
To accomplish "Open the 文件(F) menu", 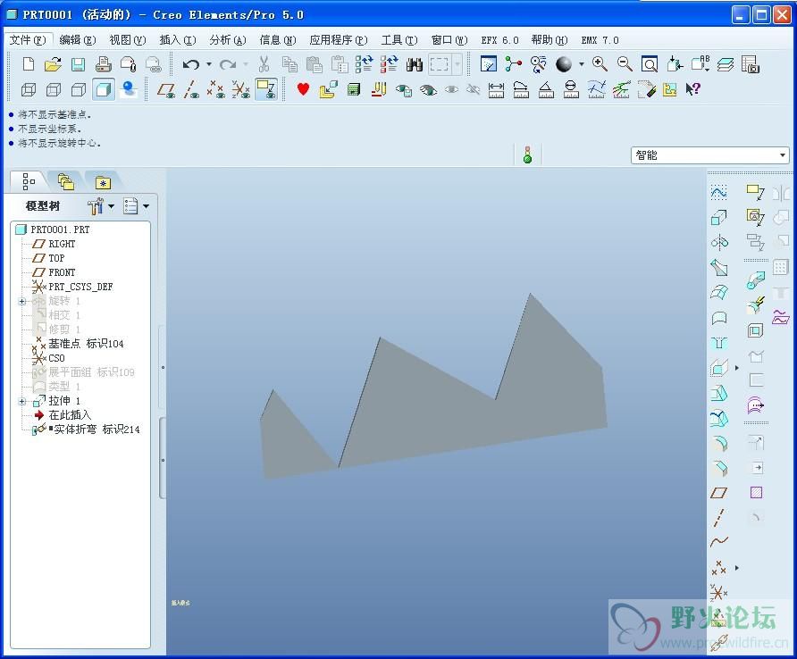I will pos(28,40).
